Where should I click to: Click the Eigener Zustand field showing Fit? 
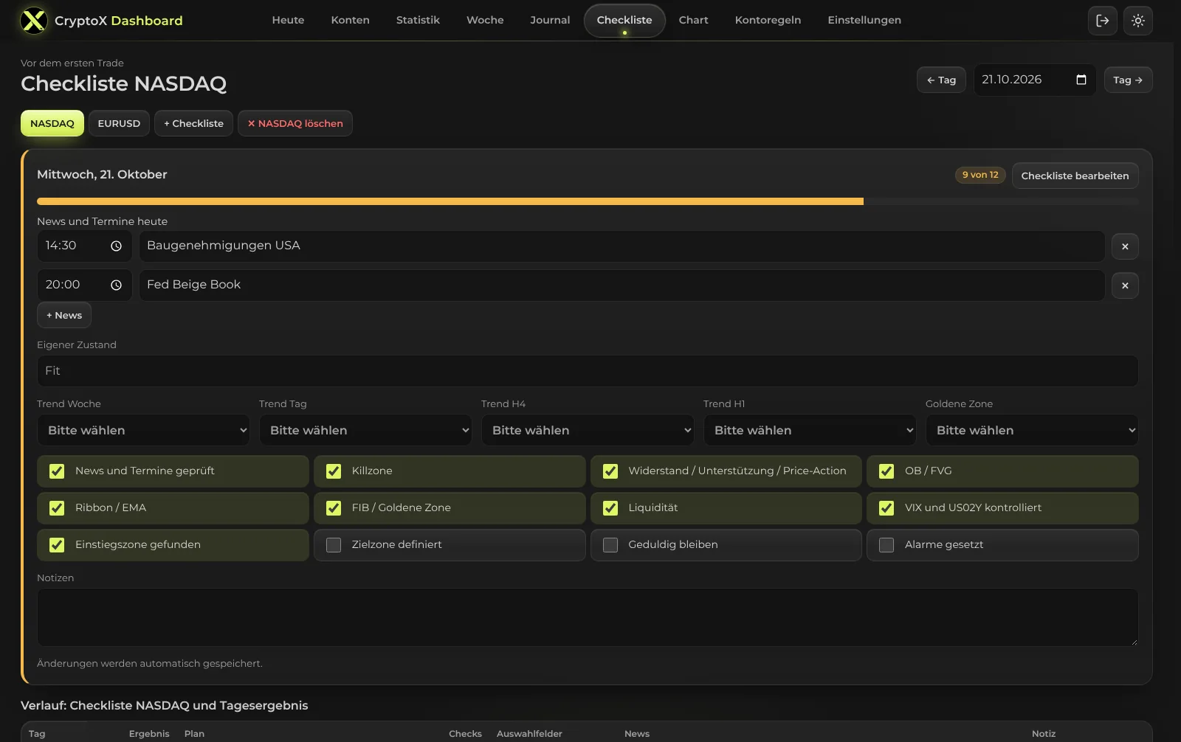tap(588, 371)
